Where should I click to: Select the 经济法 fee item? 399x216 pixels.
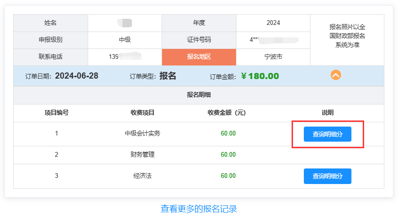pos(142,176)
